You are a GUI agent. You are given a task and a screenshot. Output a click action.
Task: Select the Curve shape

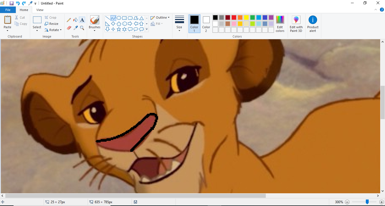pyautogui.click(x=113, y=18)
